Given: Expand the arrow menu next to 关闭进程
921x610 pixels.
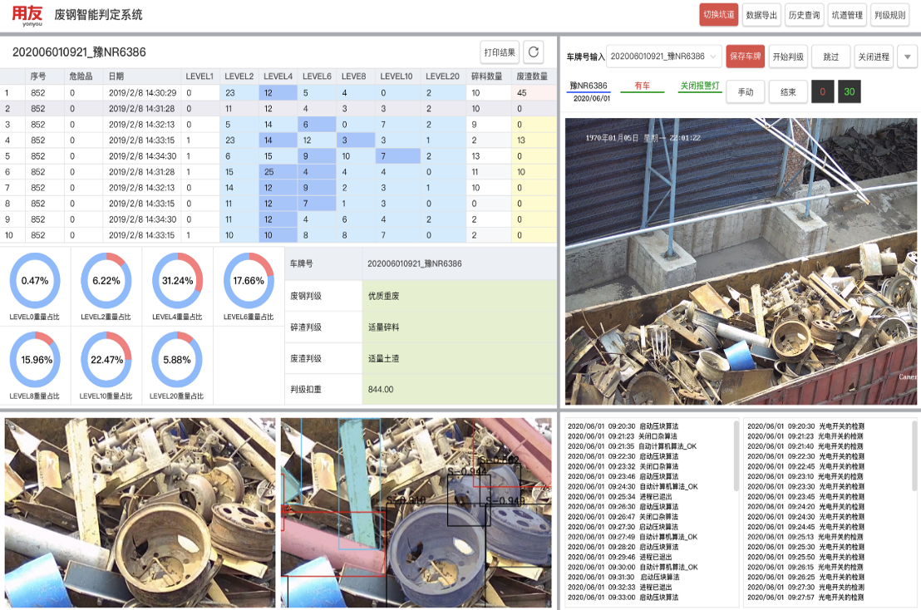Looking at the screenshot, I should 907,57.
